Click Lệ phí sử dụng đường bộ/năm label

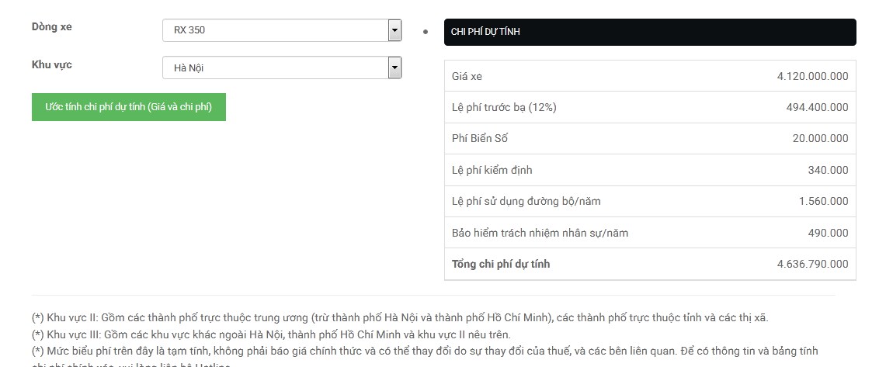(526, 201)
